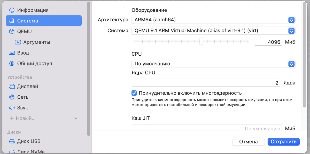Switch to the Ввод settings section
The height and width of the screenshot is (154, 310).
(23, 53)
